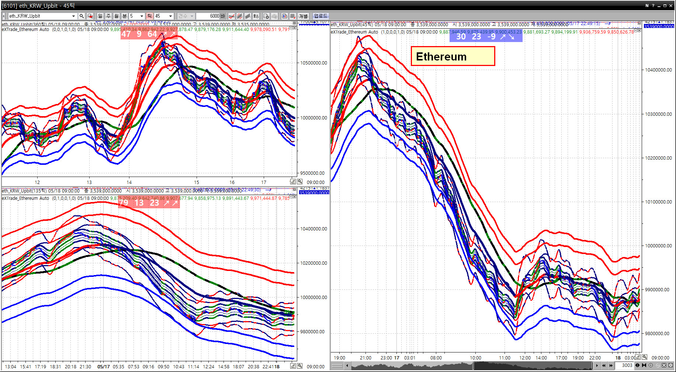This screenshot has height=372, width=676.
Task: Click the pencil edit icon in right chart
Action: click(x=638, y=357)
